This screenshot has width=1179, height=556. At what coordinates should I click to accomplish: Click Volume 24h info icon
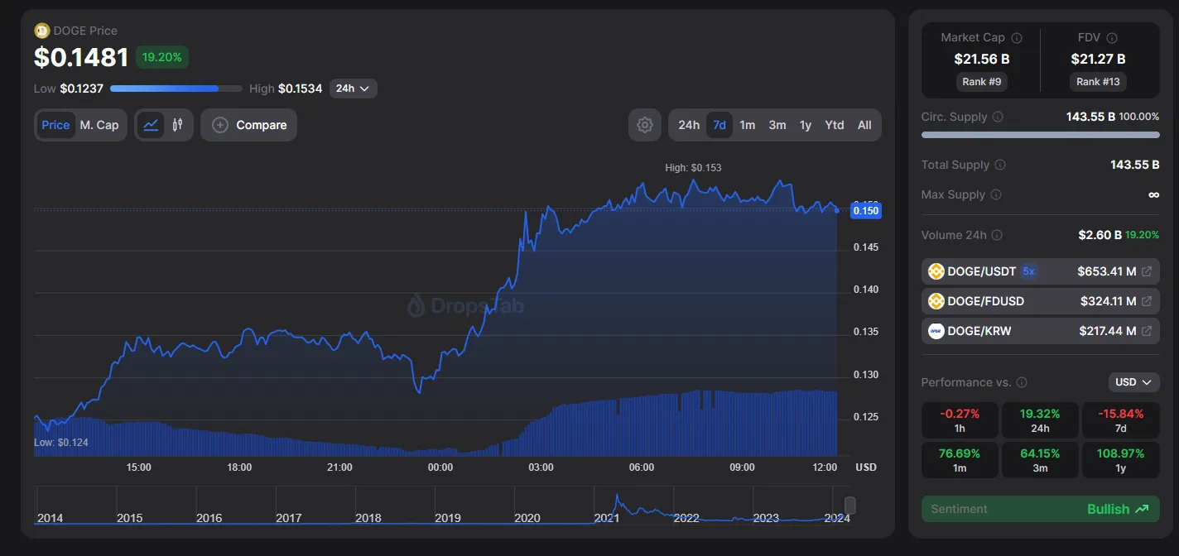(x=997, y=235)
